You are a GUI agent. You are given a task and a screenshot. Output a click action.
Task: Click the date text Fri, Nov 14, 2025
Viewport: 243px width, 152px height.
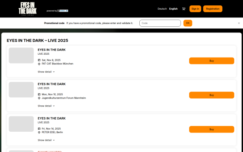click(51, 128)
